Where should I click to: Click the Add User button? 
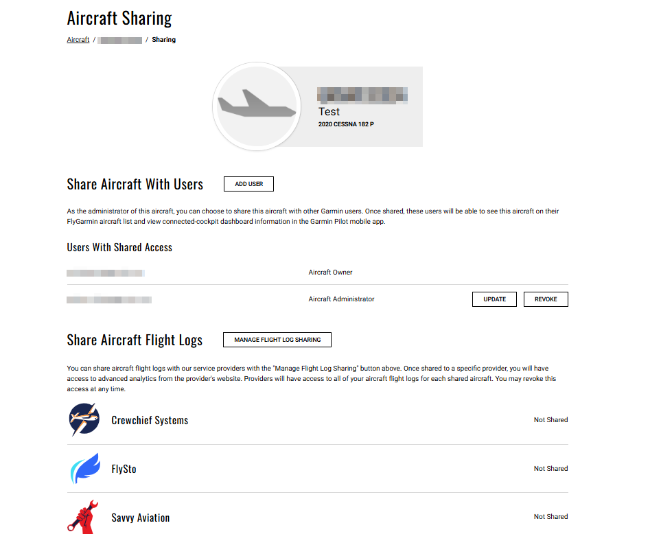click(x=248, y=184)
